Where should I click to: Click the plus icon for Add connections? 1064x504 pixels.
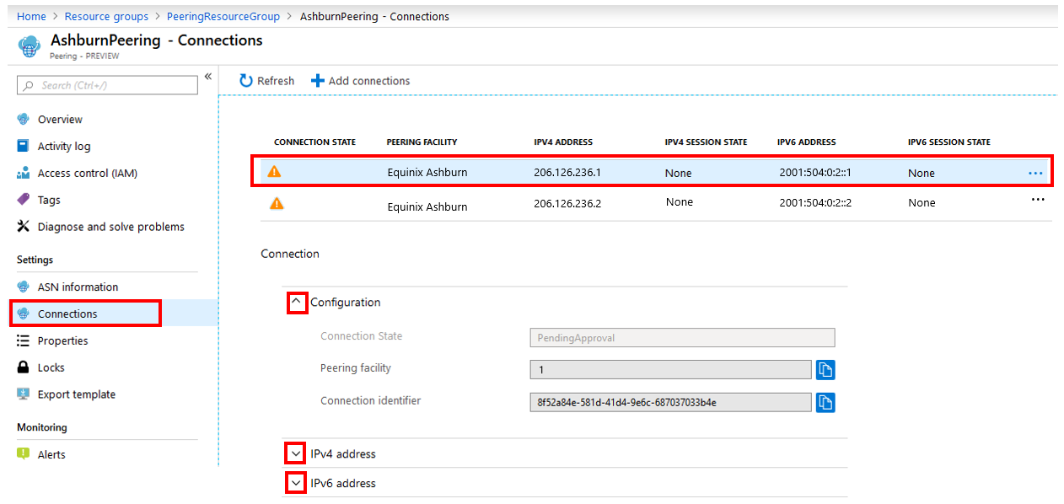point(317,81)
